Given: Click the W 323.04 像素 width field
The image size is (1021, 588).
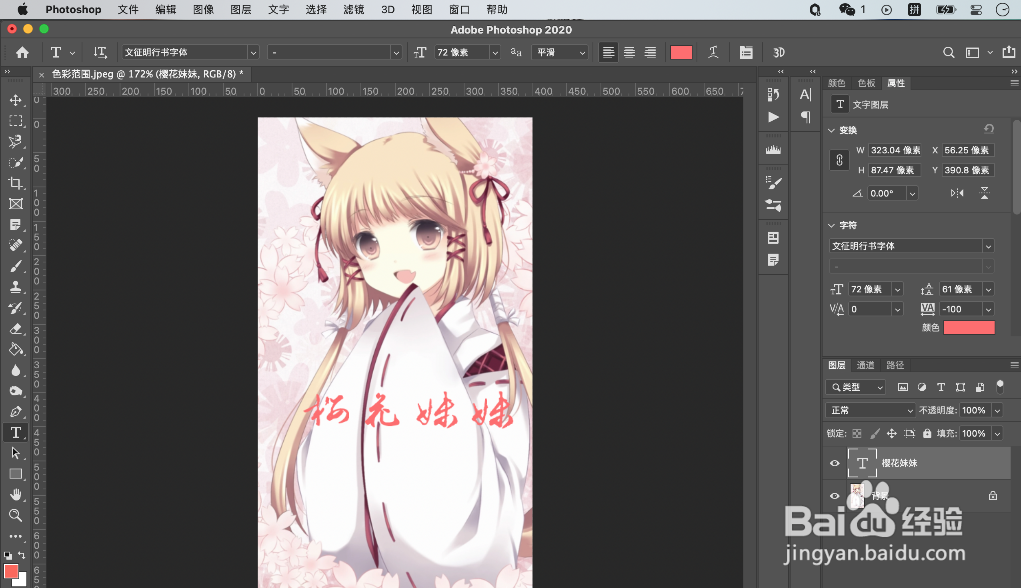Looking at the screenshot, I should pos(895,150).
